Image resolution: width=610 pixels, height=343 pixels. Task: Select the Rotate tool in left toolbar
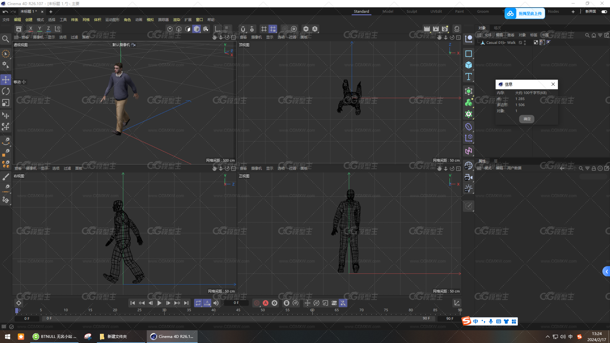[6, 91]
